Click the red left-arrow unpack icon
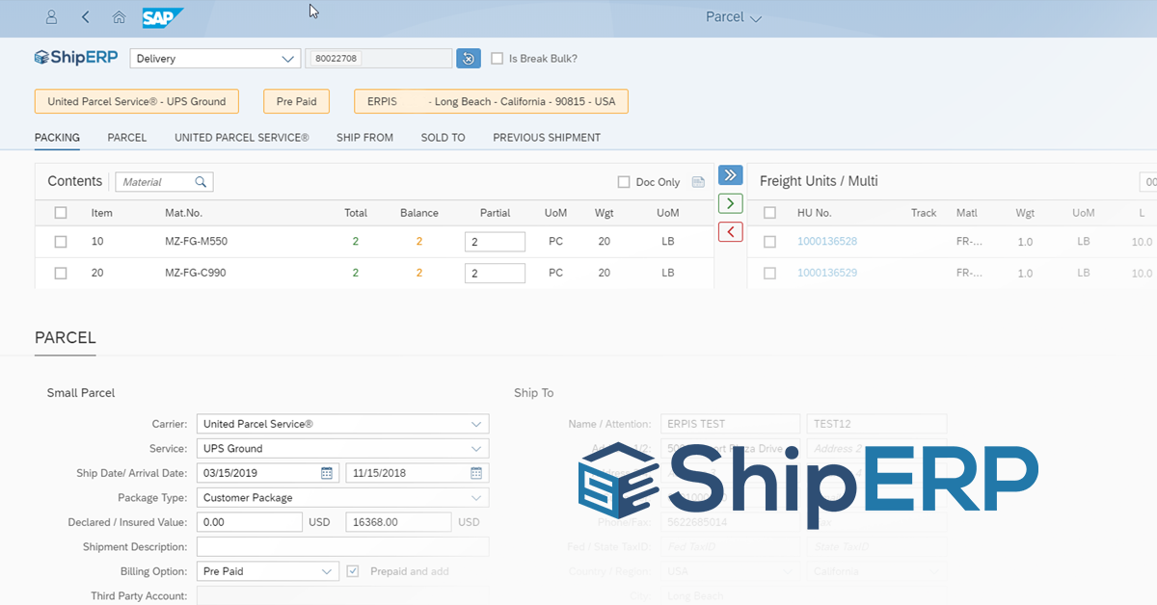Image resolution: width=1157 pixels, height=605 pixels. [x=730, y=231]
